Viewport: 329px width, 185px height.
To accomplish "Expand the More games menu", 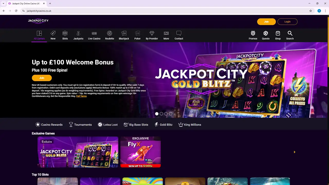I will tap(166, 35).
